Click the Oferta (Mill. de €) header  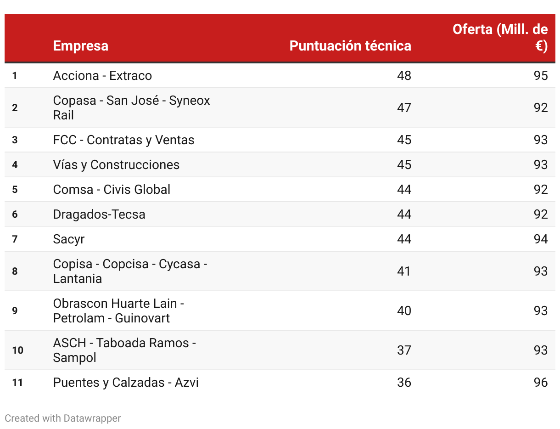500,38
